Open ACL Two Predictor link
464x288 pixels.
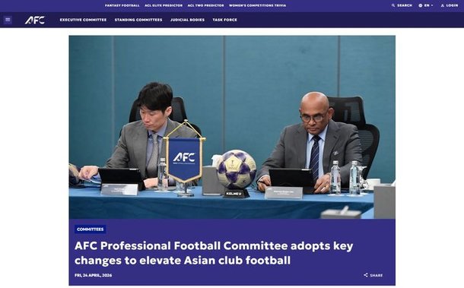click(205, 5)
